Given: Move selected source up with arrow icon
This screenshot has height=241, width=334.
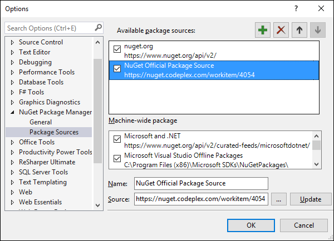Looking at the screenshot, I should (299, 31).
